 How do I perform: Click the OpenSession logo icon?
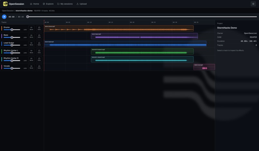5,4
